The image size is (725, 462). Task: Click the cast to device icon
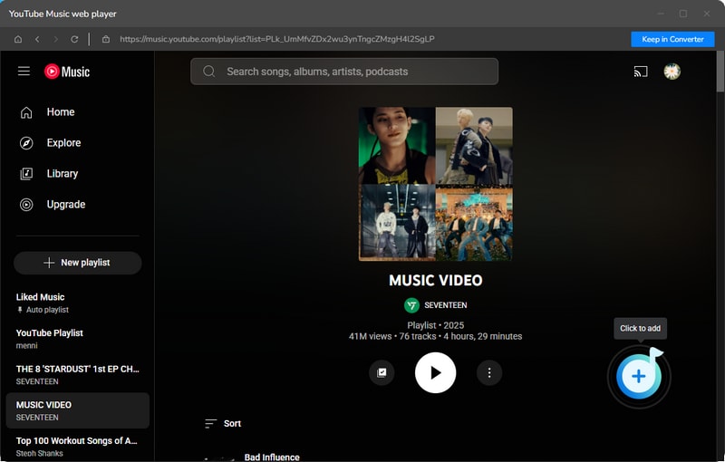point(641,72)
